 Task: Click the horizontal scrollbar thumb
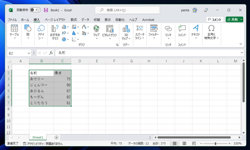pyautogui.click(x=194, y=138)
